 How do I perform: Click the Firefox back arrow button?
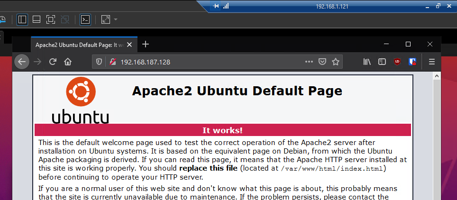click(x=21, y=62)
